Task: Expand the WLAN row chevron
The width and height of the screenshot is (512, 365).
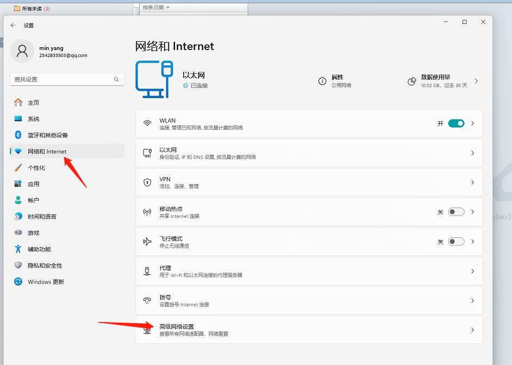Action: [473, 124]
